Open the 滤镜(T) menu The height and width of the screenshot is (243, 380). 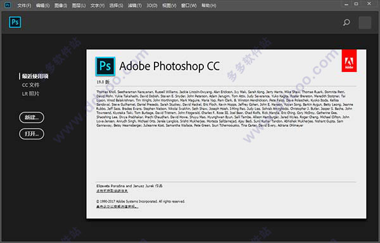[135, 5]
